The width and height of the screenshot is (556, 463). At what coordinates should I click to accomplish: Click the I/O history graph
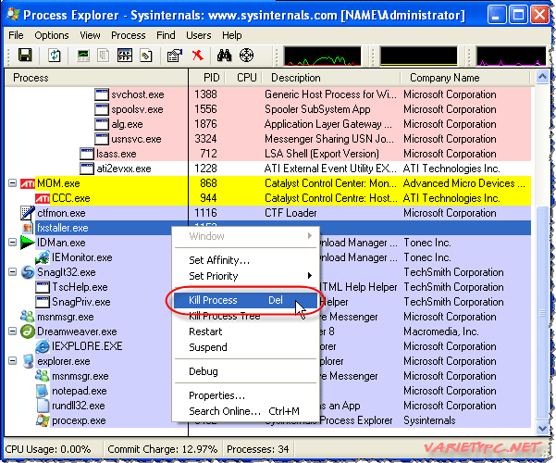[x=512, y=56]
